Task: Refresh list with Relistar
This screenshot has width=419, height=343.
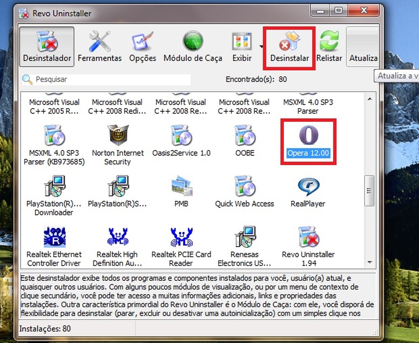Action: [329, 47]
